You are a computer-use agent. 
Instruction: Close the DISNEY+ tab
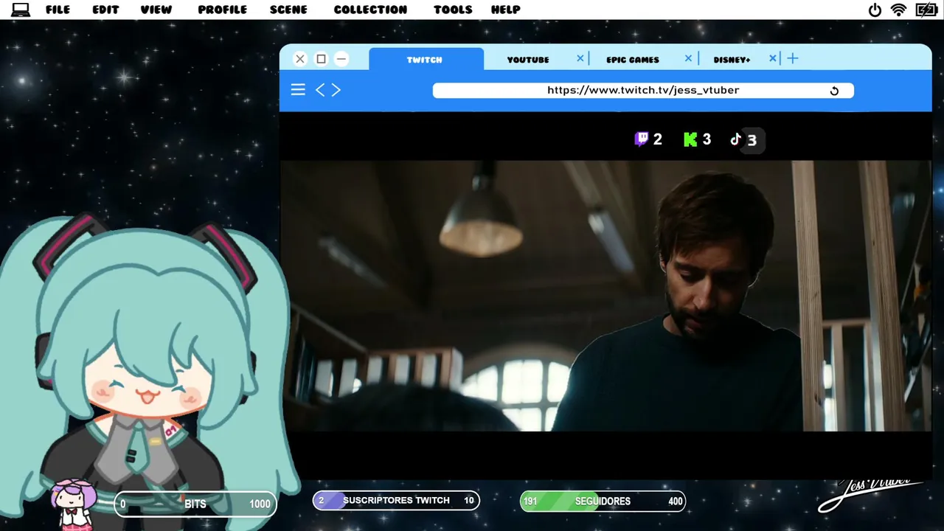click(773, 58)
